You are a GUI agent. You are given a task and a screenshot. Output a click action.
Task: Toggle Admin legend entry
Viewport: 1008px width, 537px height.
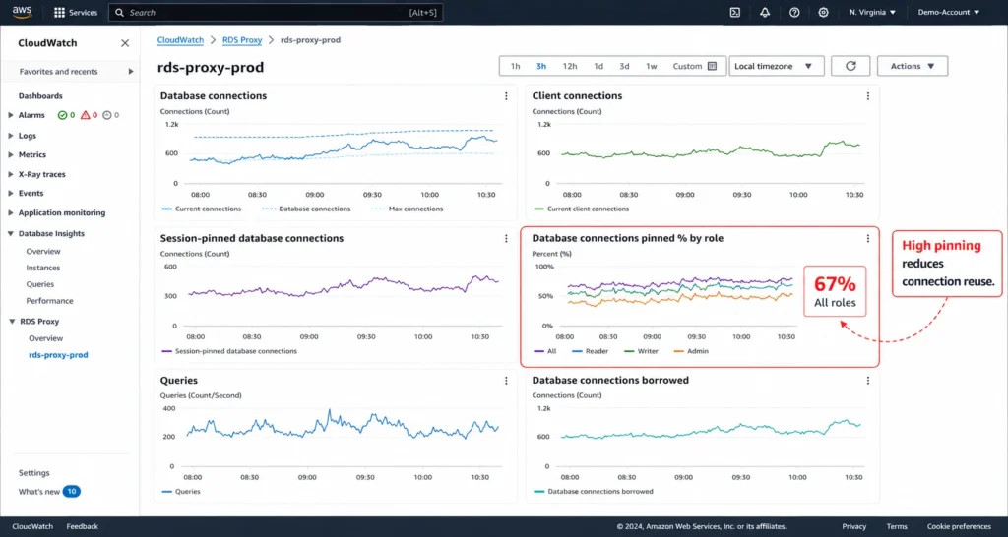coord(691,351)
